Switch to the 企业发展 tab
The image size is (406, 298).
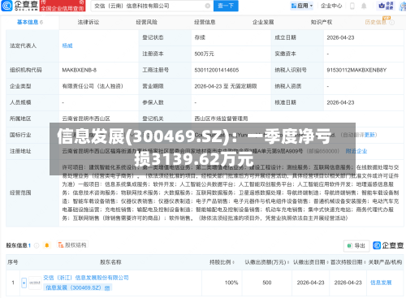click(263, 22)
